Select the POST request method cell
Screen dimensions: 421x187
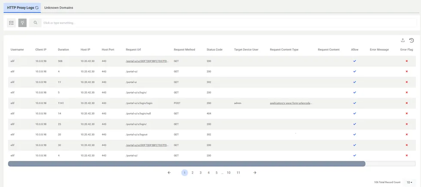[177, 103]
